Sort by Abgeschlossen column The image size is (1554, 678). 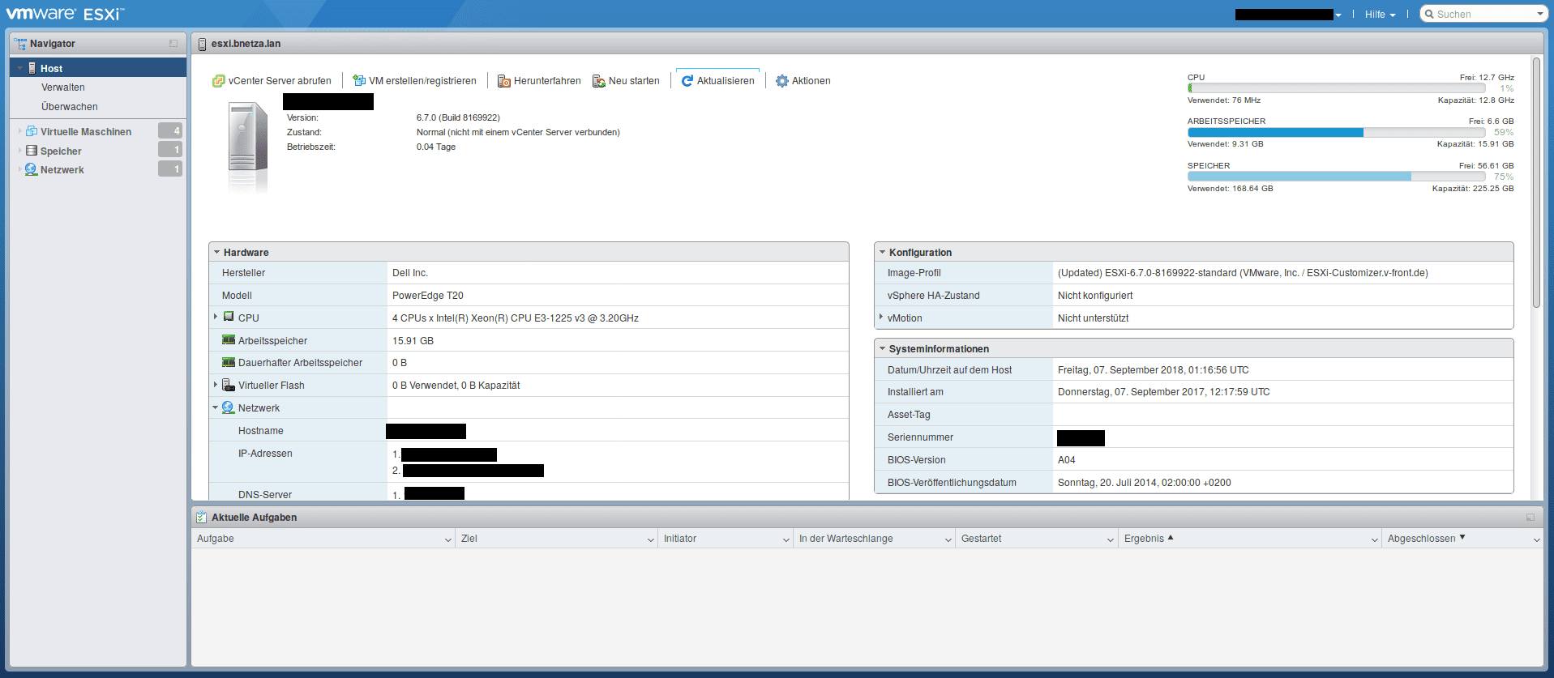1421,539
